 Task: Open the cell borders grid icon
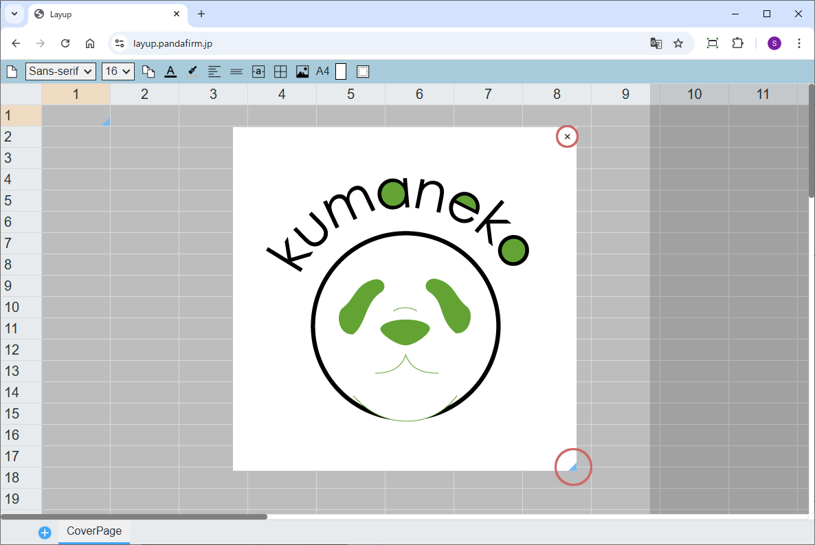tap(280, 71)
